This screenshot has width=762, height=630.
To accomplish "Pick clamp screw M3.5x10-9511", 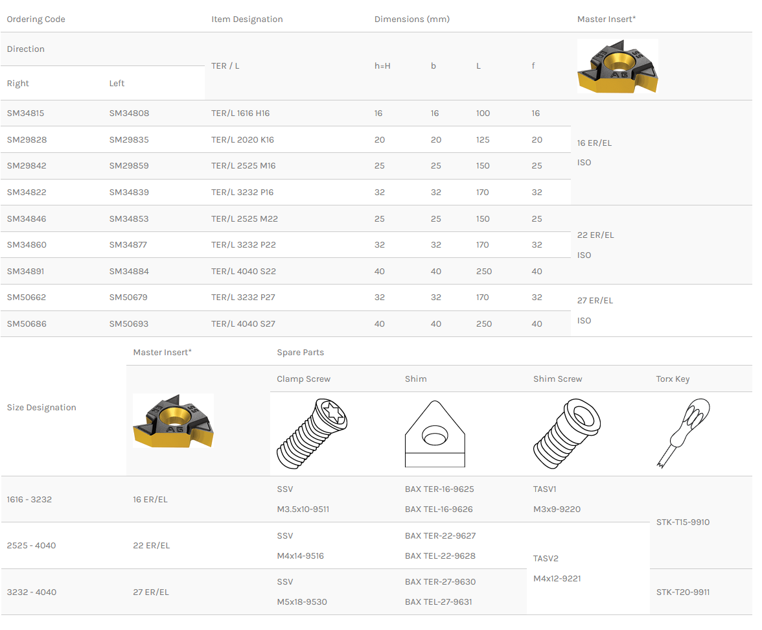I will [x=303, y=509].
